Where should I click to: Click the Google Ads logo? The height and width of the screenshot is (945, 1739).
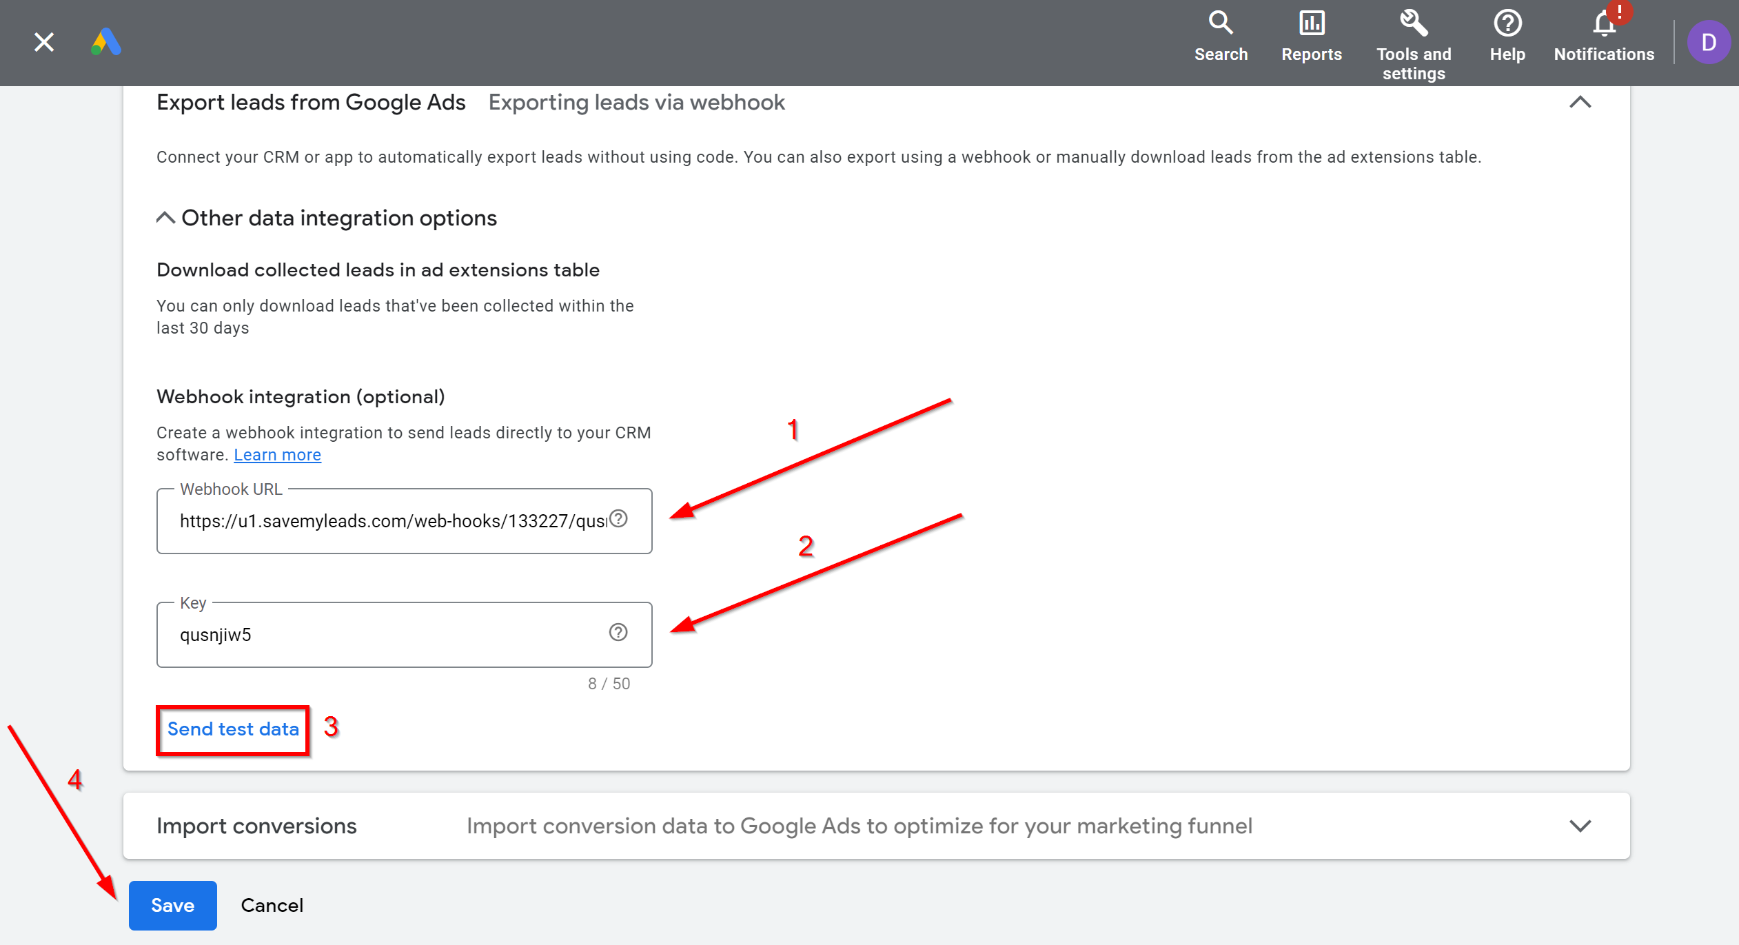tap(106, 42)
